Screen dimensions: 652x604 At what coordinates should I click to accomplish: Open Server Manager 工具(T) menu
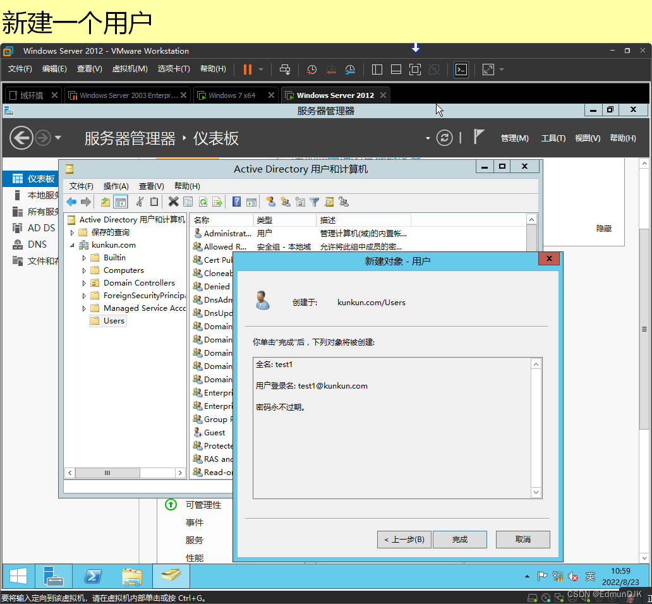click(x=553, y=138)
